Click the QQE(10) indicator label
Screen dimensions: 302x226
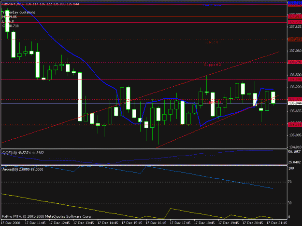23,153
